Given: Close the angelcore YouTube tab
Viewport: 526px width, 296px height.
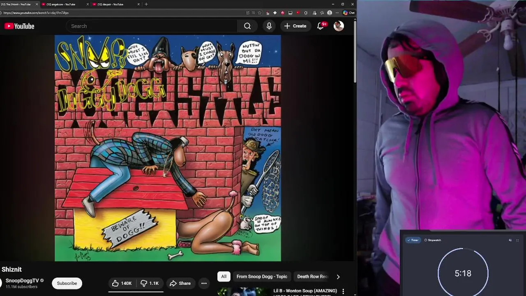Looking at the screenshot, I should 88,4.
